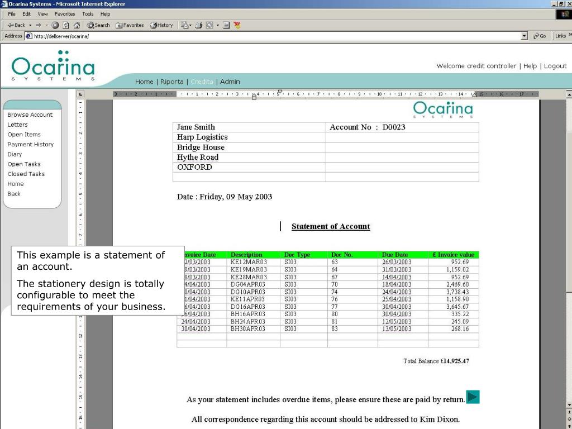572x429 pixels.
Task: Open Browse Account in the sidebar
Action: pyautogui.click(x=30, y=115)
